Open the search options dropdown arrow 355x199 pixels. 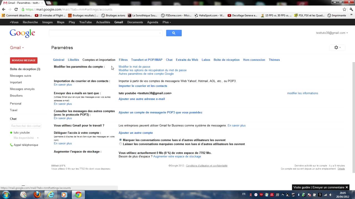point(160,33)
